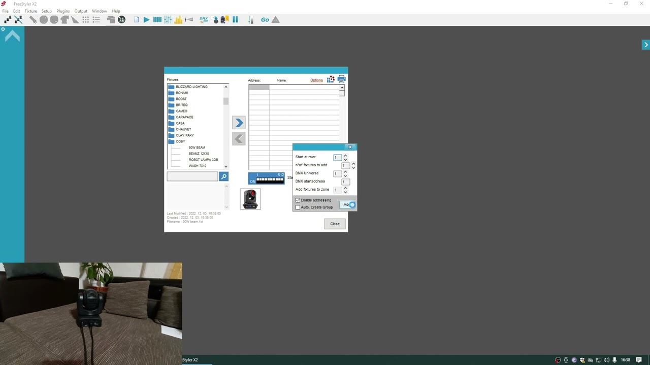The height and width of the screenshot is (365, 650).
Task: Click the colored grid icon beside Options
Action: (331, 80)
